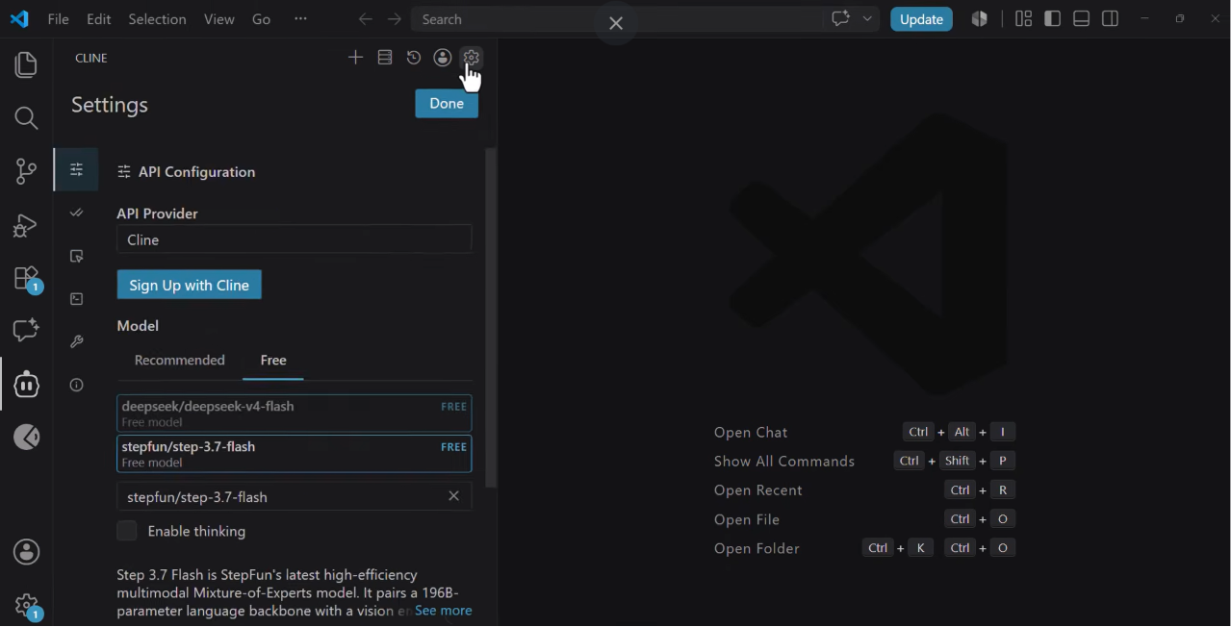Open the Customize Layout icon in title bar
1231x627 pixels.
coord(1023,19)
